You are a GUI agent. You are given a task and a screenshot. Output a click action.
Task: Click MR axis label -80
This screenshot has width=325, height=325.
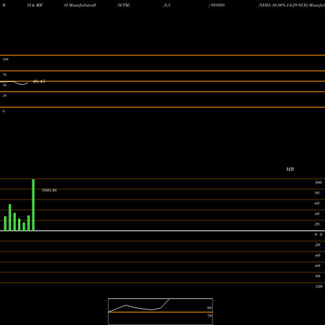(x=317, y=276)
